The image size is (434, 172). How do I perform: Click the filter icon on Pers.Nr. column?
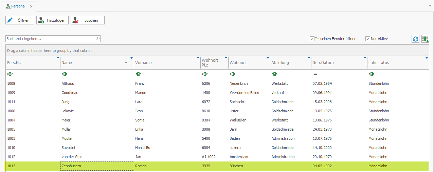[x=58, y=58]
